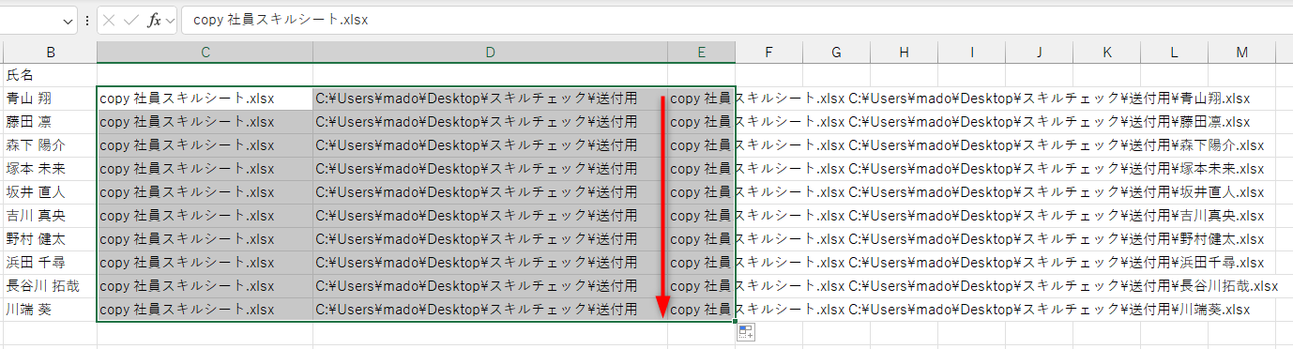Expand the chevron next to the fx icon

[x=171, y=21]
